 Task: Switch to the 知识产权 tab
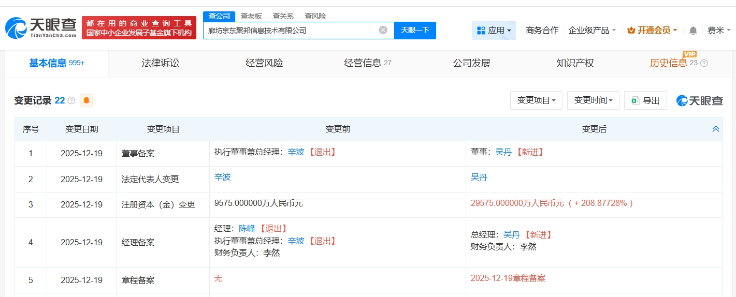[x=575, y=63]
